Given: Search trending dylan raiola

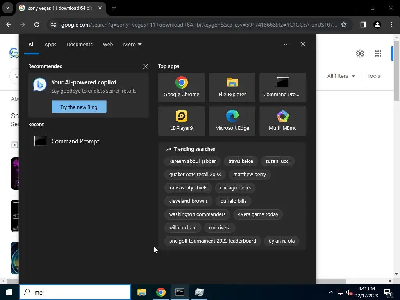Looking at the screenshot, I should 282,241.
